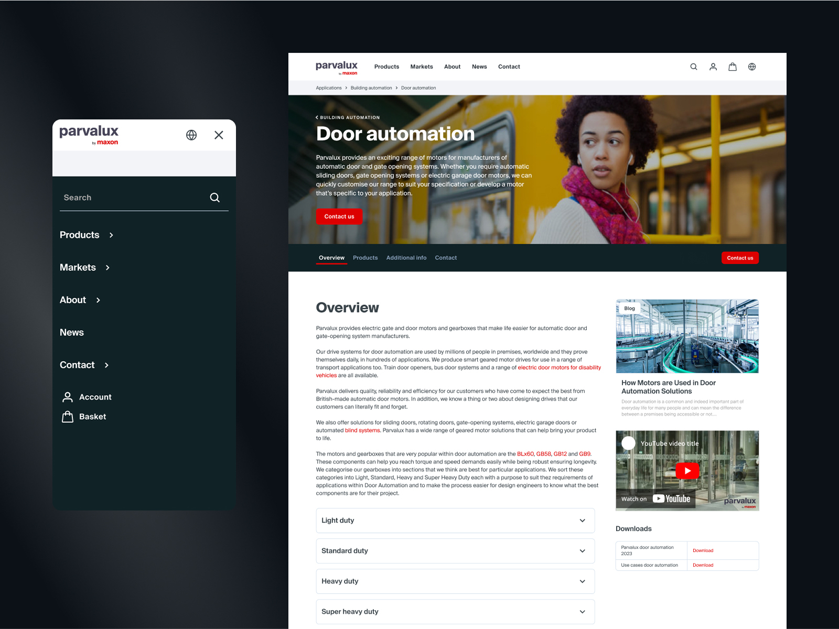
Task: Open the Blog factory image thumbnail
Action: tap(687, 336)
